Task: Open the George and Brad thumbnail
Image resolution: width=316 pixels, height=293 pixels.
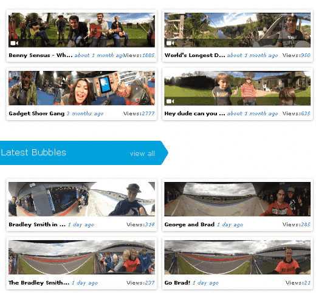Action: [x=238, y=199]
